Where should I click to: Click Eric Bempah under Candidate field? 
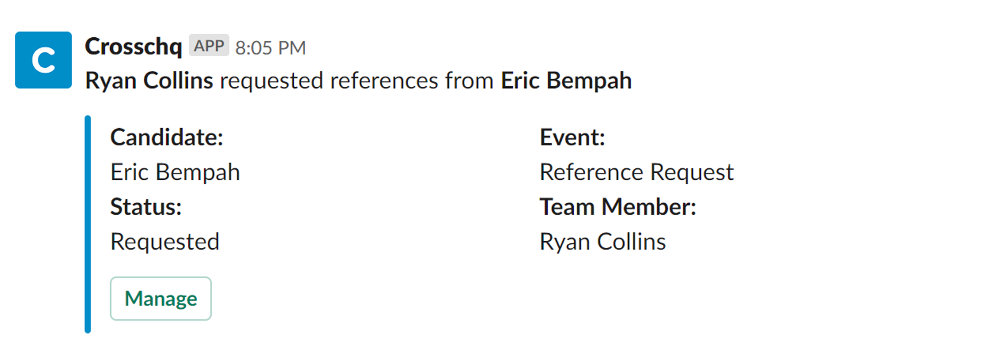click(175, 172)
